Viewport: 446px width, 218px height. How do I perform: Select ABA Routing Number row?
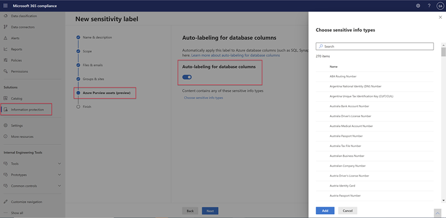tap(375, 76)
